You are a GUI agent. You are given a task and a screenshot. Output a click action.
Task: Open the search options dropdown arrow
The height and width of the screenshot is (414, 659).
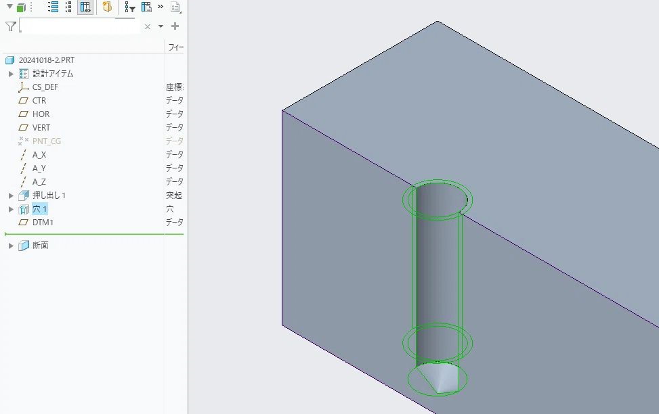point(161,26)
